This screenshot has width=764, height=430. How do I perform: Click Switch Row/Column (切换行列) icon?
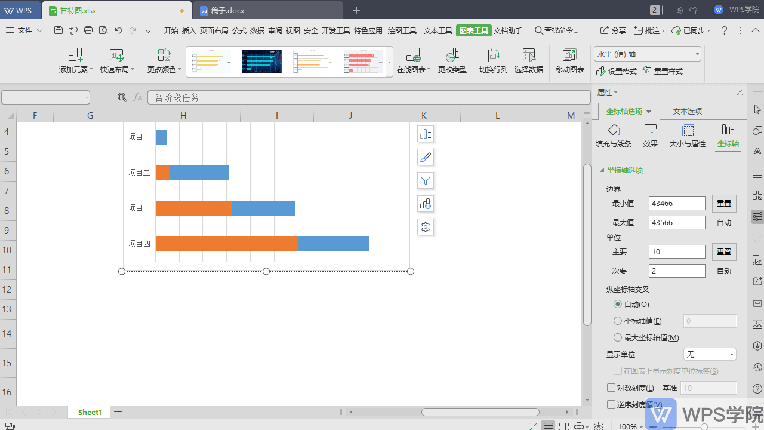pos(493,56)
